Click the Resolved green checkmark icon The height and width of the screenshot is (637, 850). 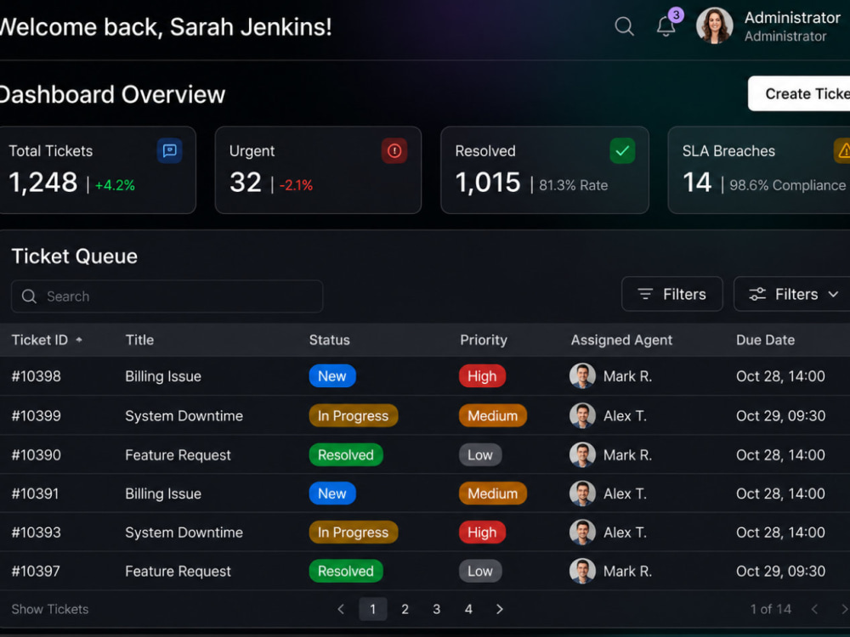click(622, 150)
